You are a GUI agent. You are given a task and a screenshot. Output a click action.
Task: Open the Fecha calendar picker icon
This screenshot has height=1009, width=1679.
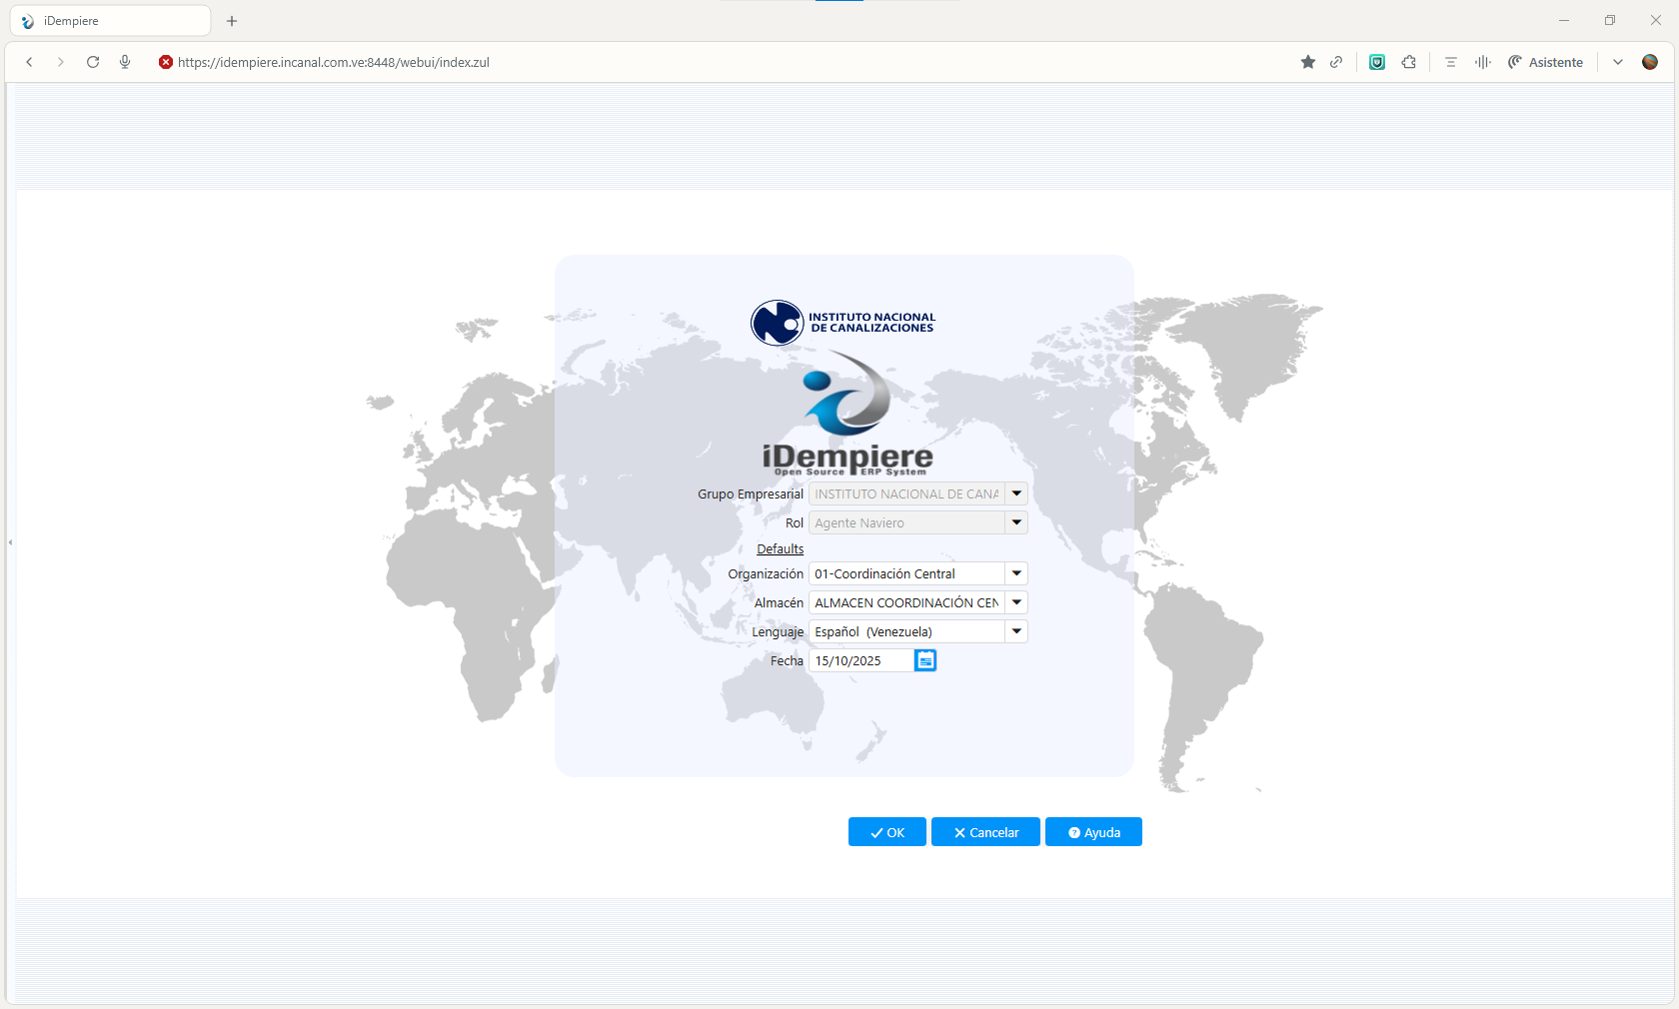(925, 660)
